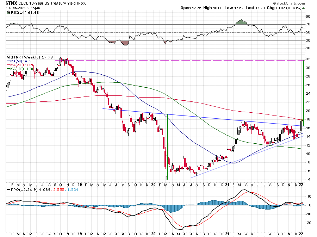
Task: Click the green up-triangle after Chg value
Action: 304,8
